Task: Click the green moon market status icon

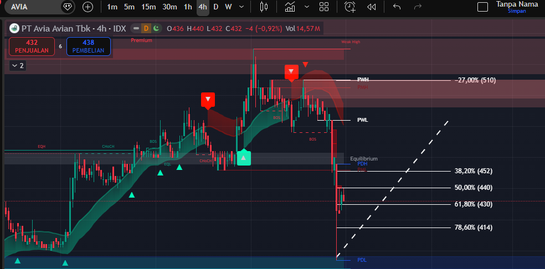Action: 156,28
